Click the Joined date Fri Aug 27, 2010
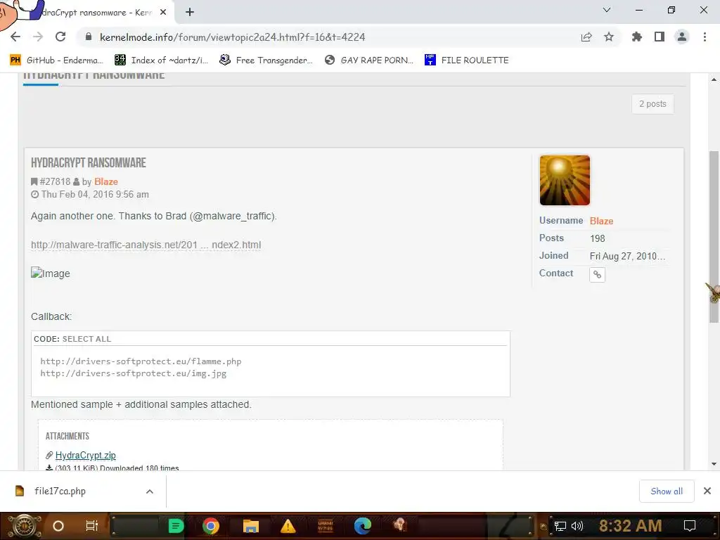 (627, 256)
